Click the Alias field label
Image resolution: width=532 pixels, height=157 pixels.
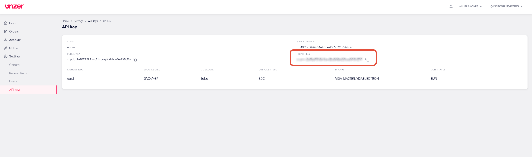70,42
